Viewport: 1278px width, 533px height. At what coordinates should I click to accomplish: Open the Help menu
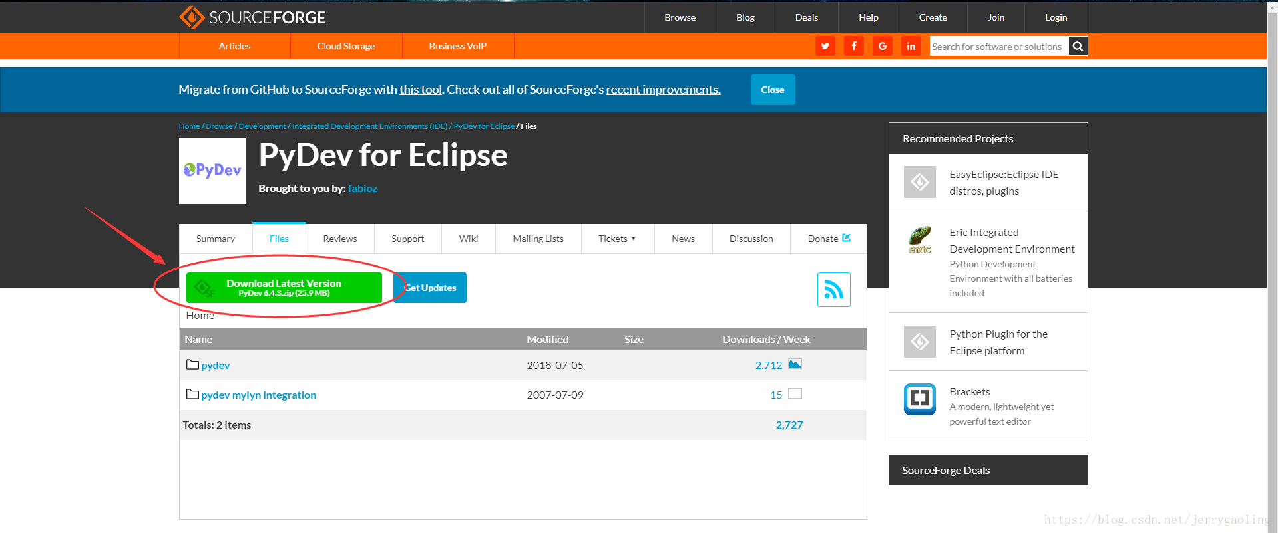[869, 17]
